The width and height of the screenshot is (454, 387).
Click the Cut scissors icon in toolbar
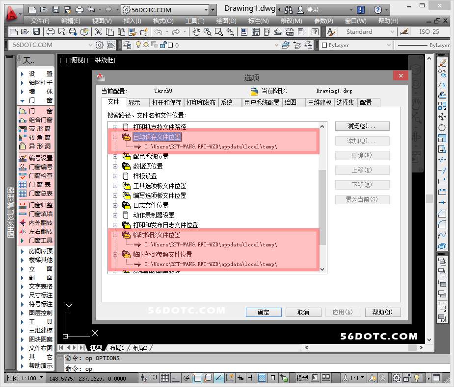coord(98,31)
